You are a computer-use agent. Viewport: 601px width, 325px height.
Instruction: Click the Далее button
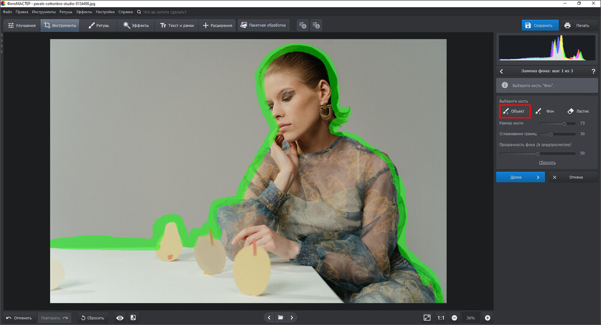click(x=520, y=177)
